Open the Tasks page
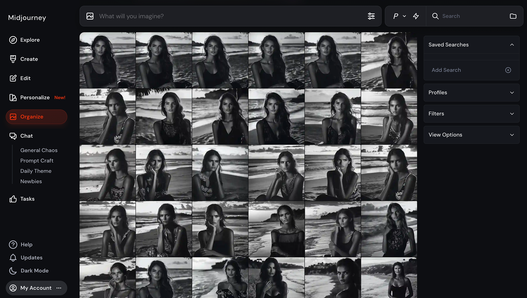Viewport: 527px width, 298px height. pyautogui.click(x=27, y=199)
